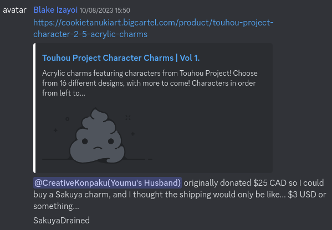Click the embed's white left accent bar

(34, 108)
